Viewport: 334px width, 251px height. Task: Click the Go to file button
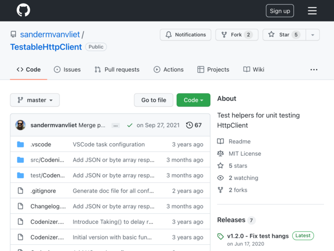(153, 100)
